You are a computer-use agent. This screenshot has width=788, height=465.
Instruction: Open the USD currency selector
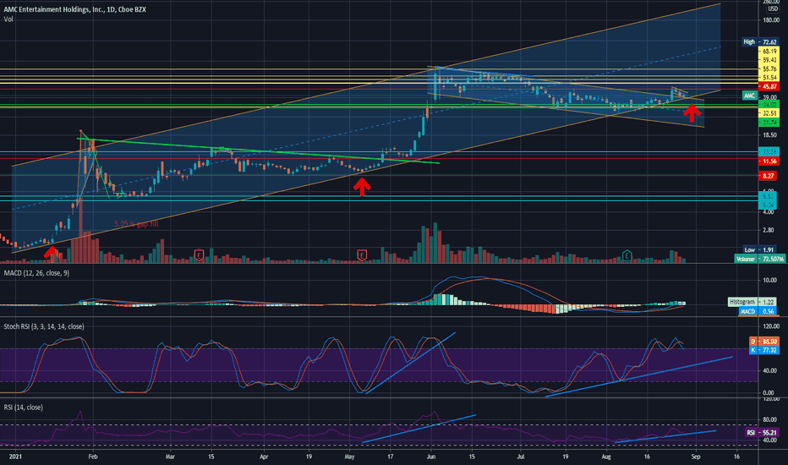tap(773, 9)
